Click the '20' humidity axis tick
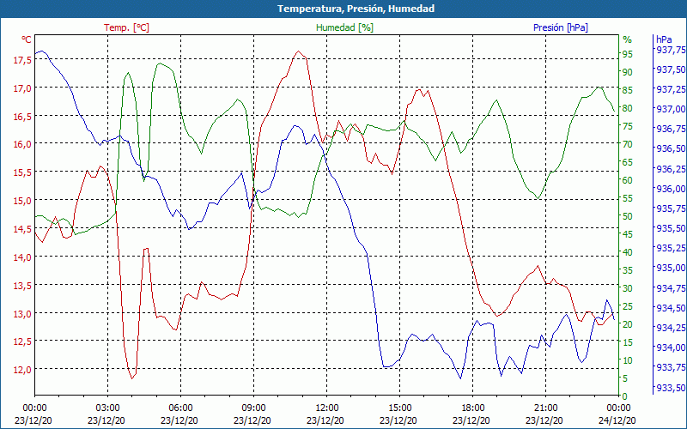The height and width of the screenshot is (429, 687). tap(628, 324)
